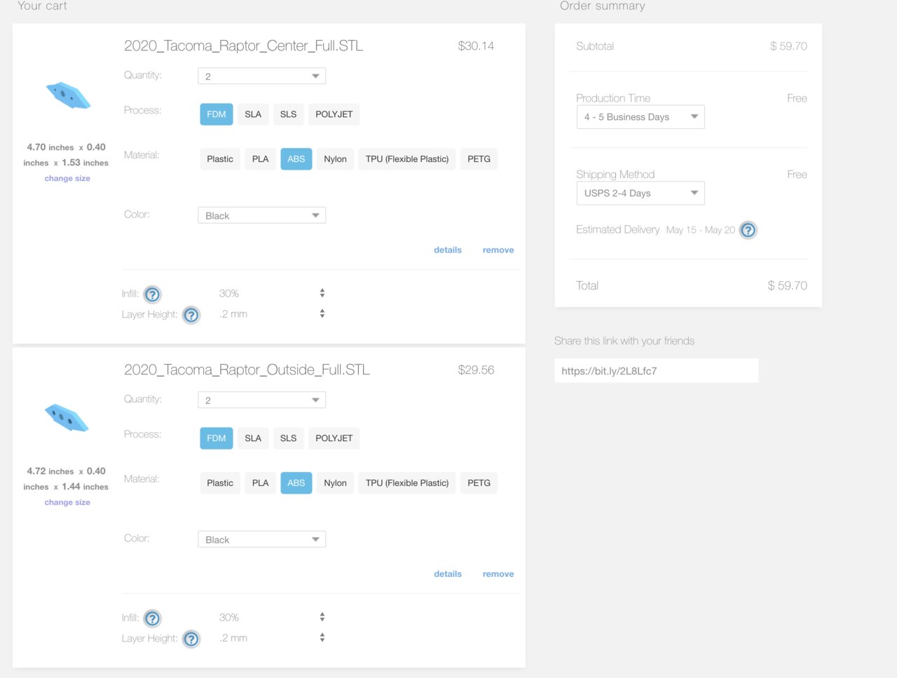Choose Nylon material for Center_Full part

[336, 159]
